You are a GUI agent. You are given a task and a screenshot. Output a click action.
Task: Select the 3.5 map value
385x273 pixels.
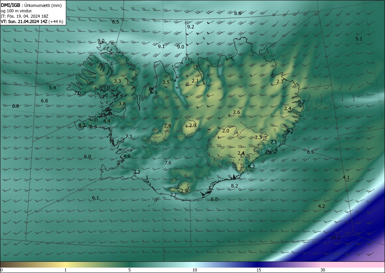166,82
